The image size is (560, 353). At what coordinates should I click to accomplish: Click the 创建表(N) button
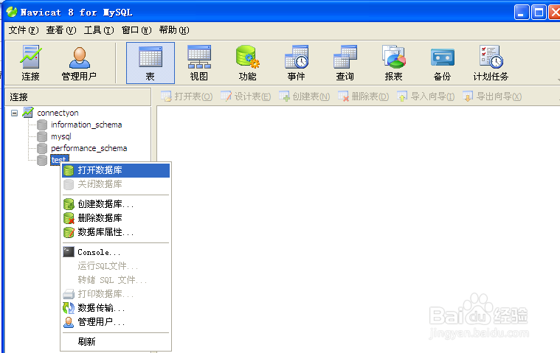[304, 97]
